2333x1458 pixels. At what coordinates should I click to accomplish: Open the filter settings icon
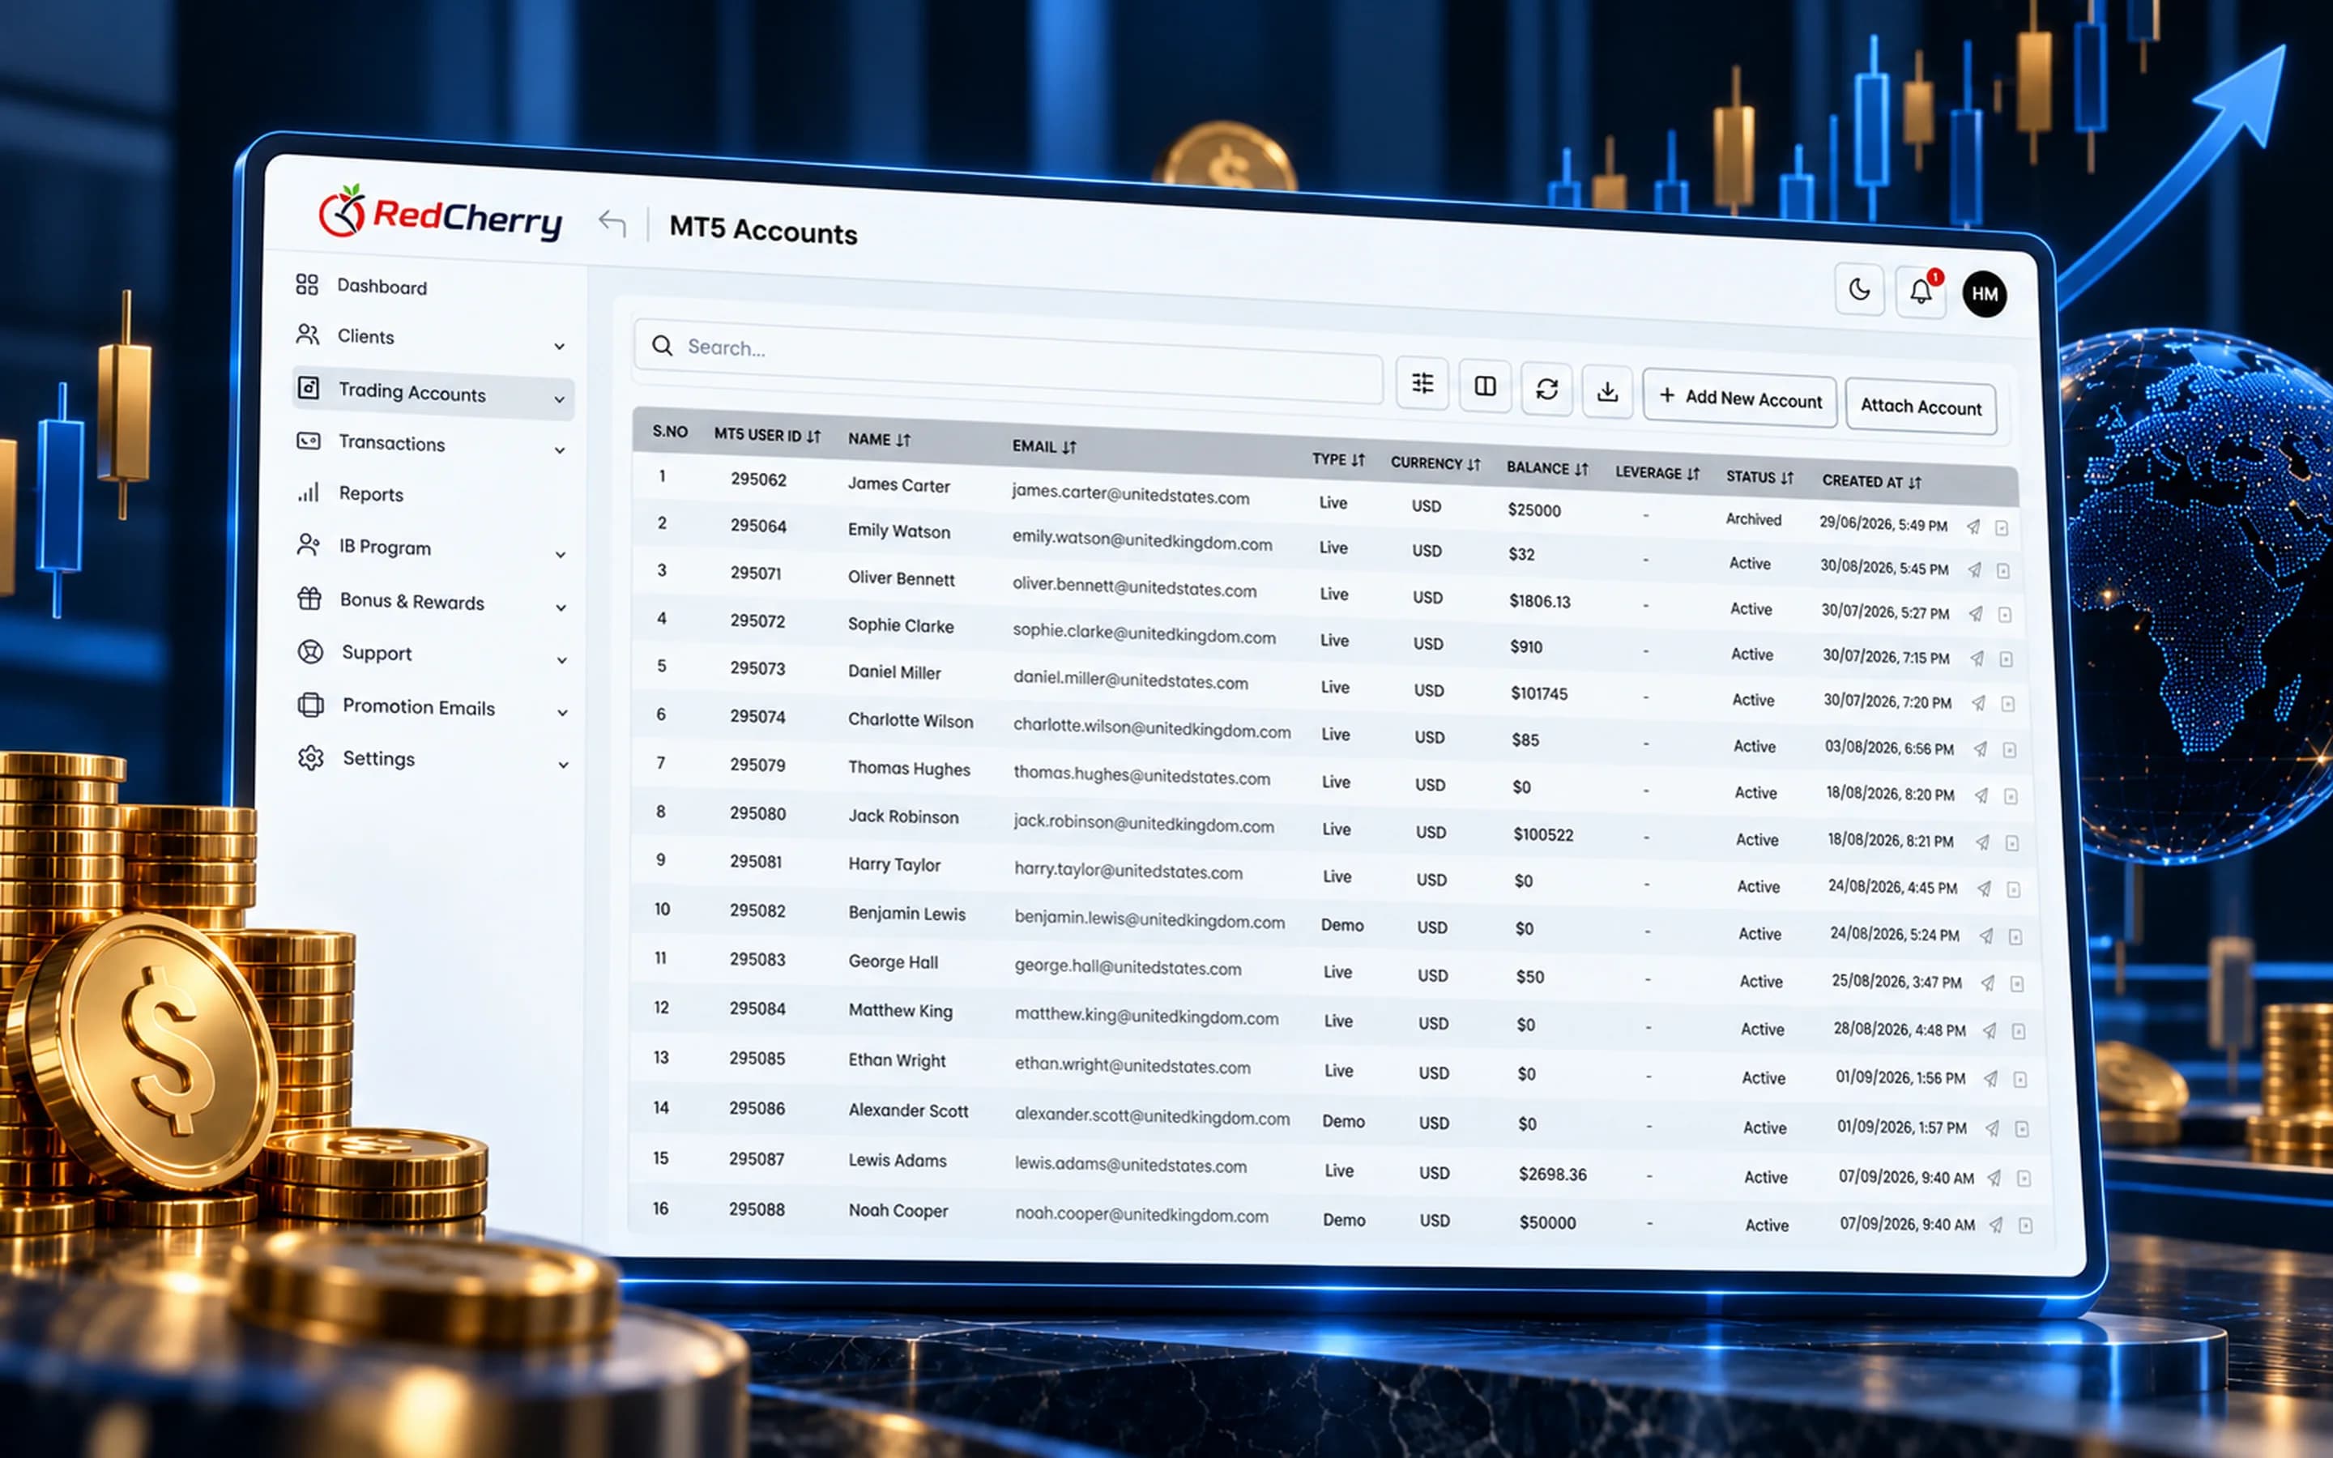tap(1423, 384)
